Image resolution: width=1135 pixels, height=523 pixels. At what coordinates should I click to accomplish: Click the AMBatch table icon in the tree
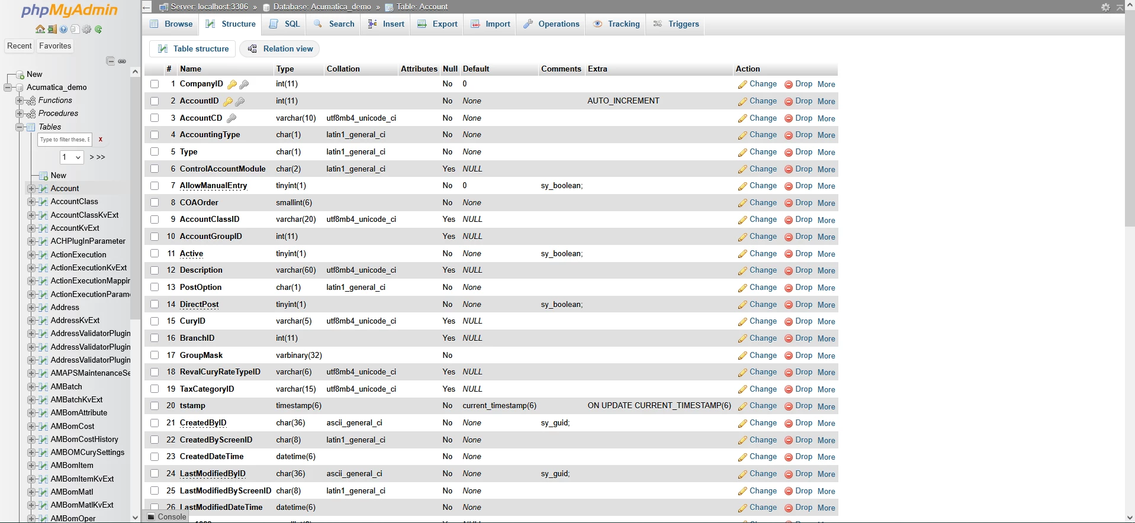pos(43,387)
